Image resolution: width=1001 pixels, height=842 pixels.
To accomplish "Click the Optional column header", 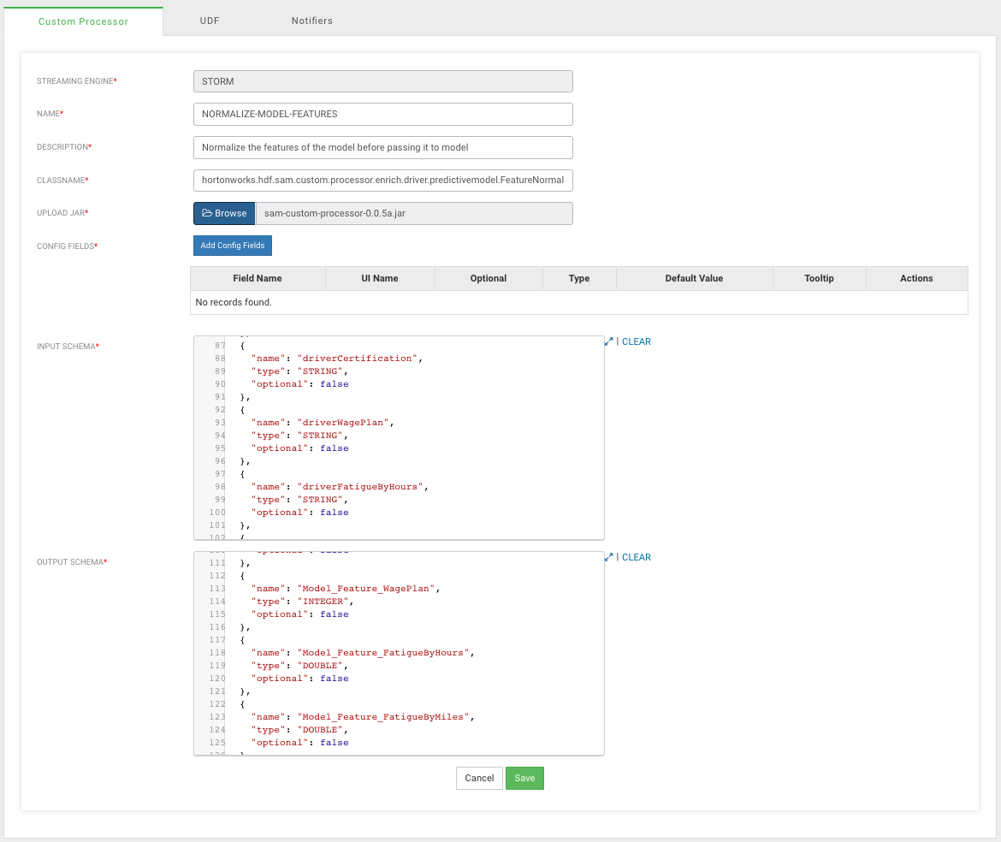I will (489, 278).
